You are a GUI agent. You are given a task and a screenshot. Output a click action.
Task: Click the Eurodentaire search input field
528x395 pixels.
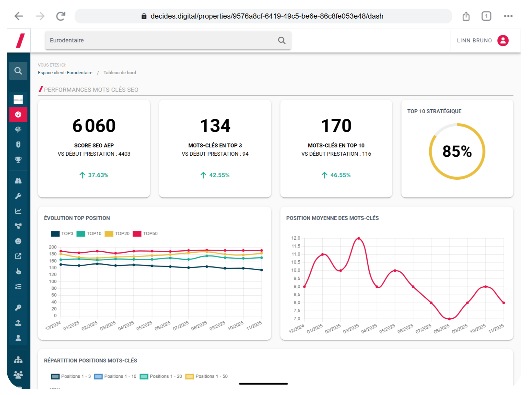click(162, 40)
